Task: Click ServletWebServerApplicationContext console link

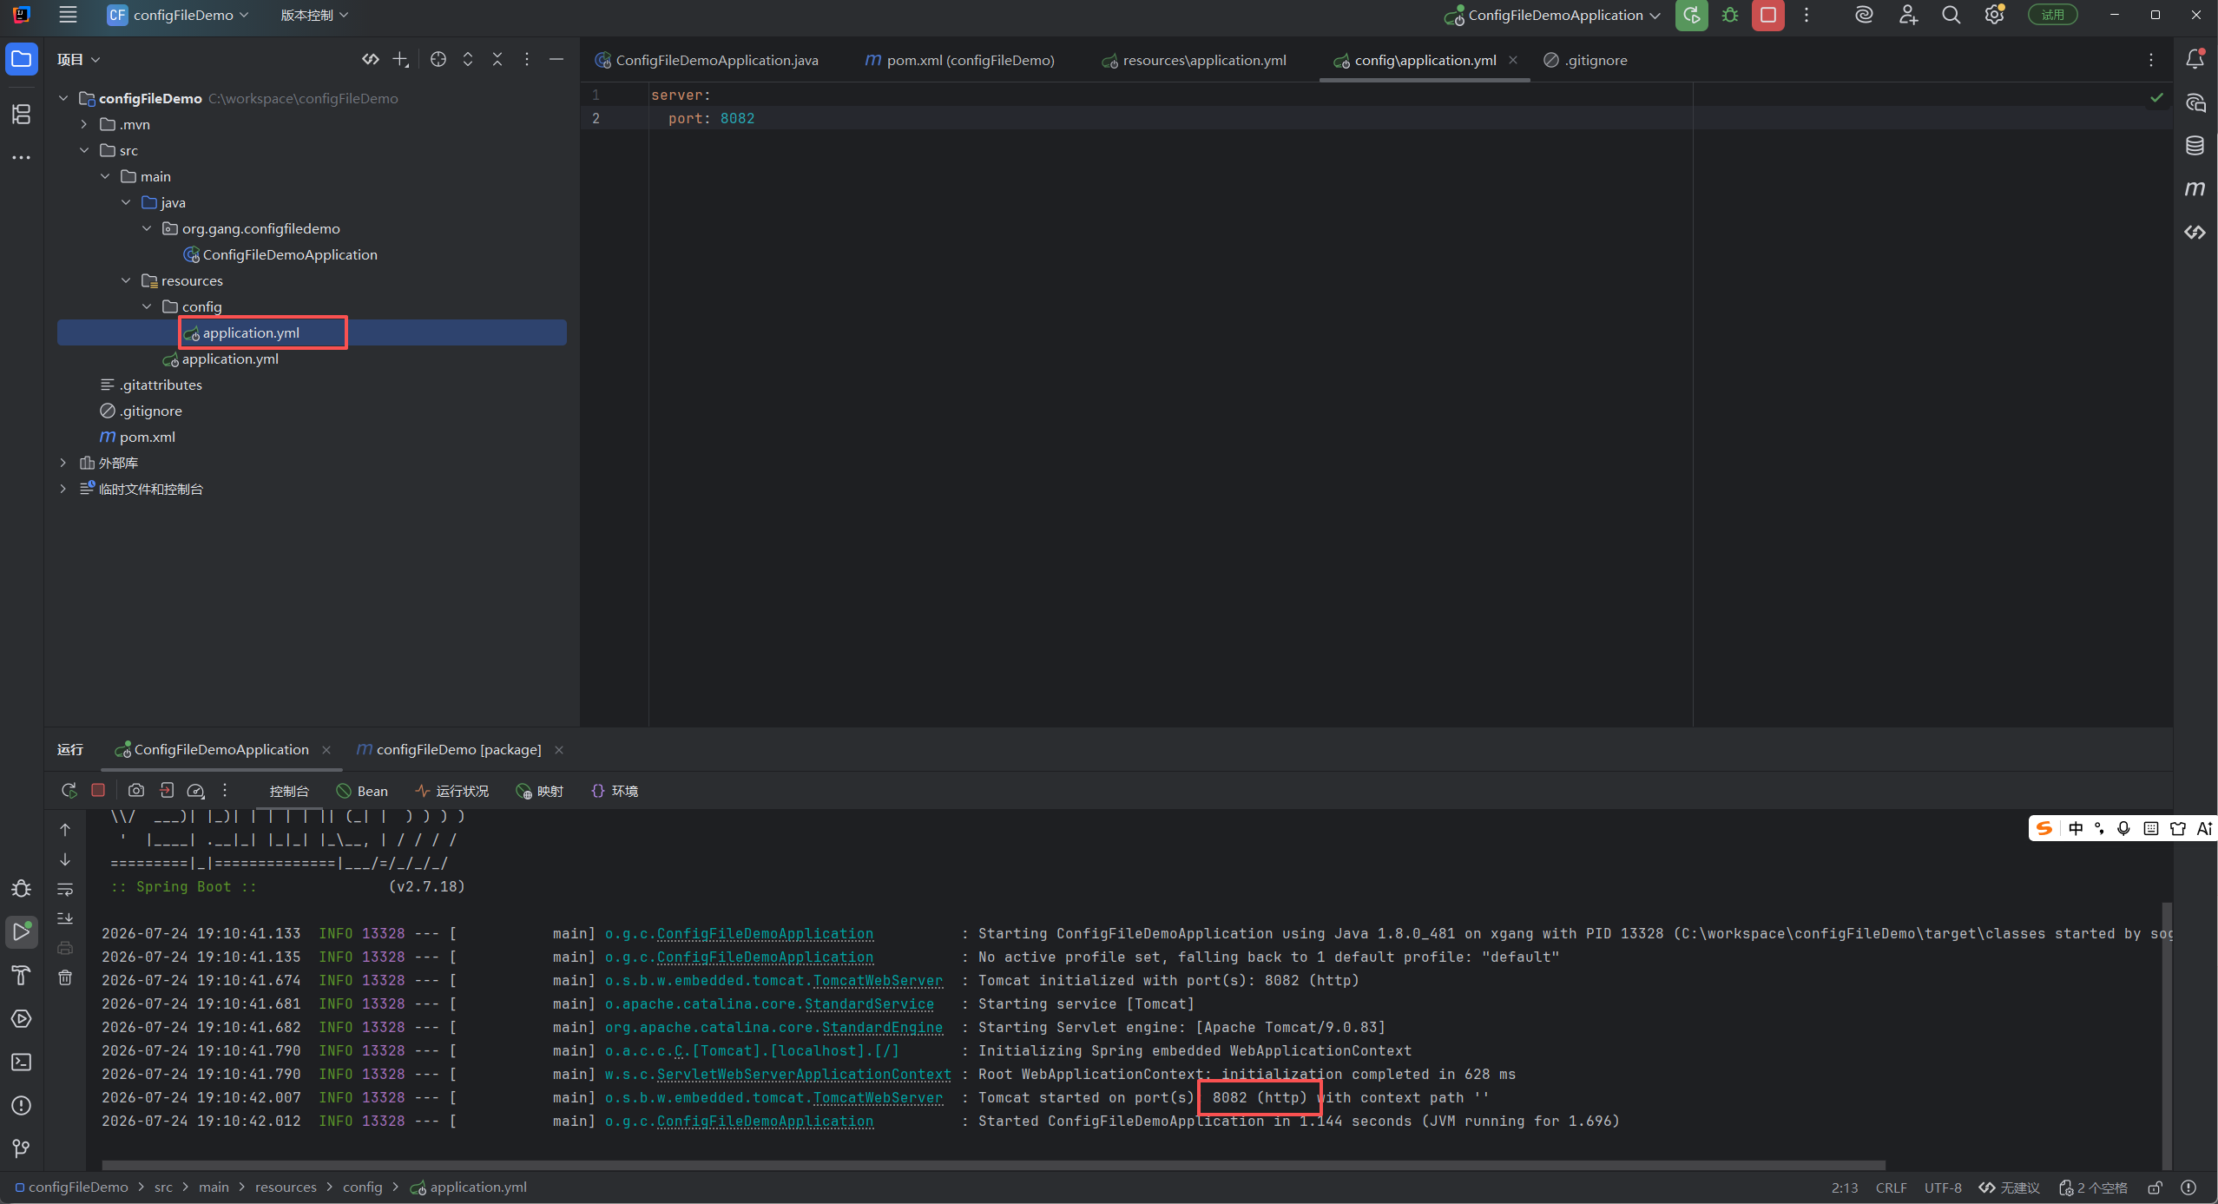Action: 804,1074
